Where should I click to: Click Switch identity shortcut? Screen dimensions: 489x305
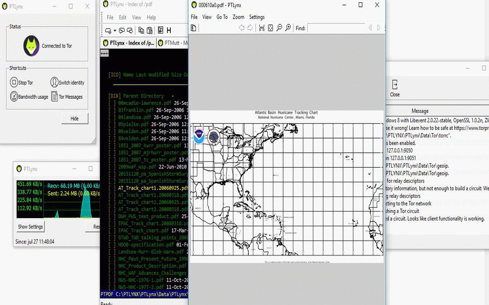point(67,82)
